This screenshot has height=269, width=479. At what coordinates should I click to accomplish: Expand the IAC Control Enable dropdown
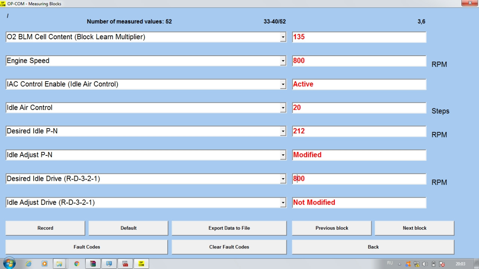(283, 84)
